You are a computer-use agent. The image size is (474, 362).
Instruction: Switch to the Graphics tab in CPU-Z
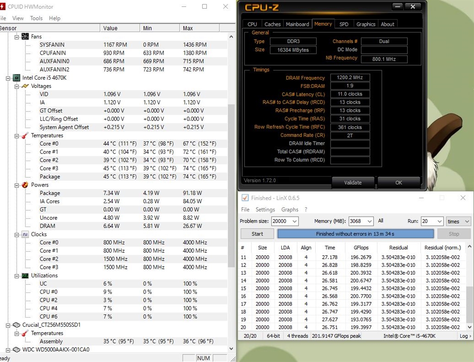(366, 24)
